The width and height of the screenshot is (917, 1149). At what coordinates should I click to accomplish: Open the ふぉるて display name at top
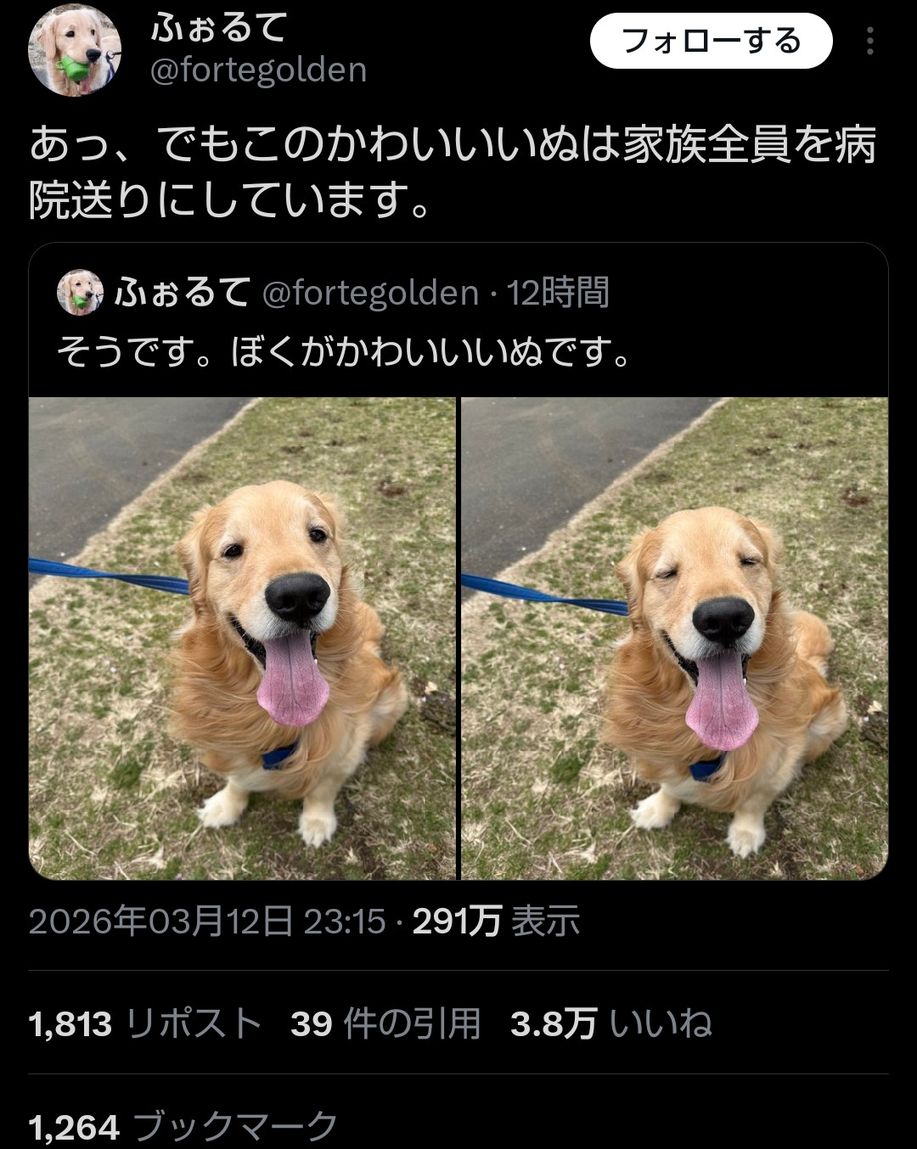pos(219,27)
